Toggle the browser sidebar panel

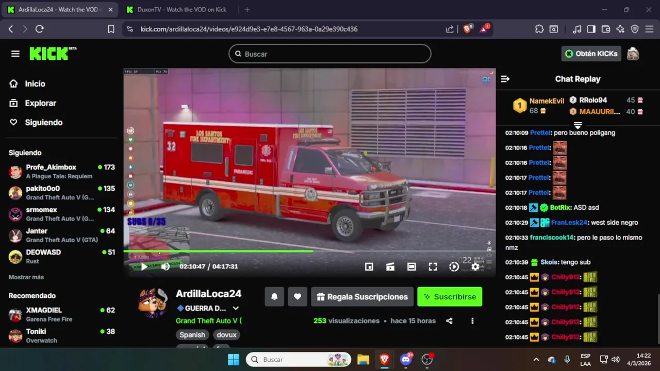[591, 29]
